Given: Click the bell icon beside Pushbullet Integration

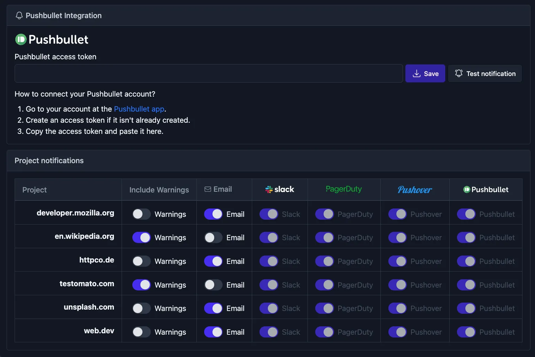Looking at the screenshot, I should pyautogui.click(x=19, y=15).
